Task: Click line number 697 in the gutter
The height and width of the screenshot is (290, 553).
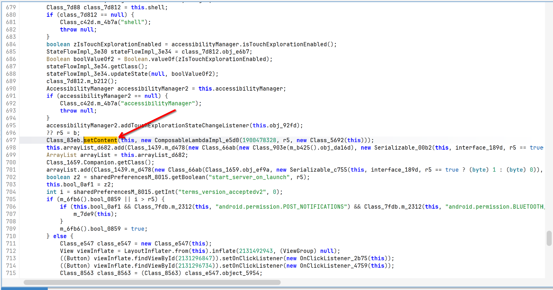Action: coord(11,140)
